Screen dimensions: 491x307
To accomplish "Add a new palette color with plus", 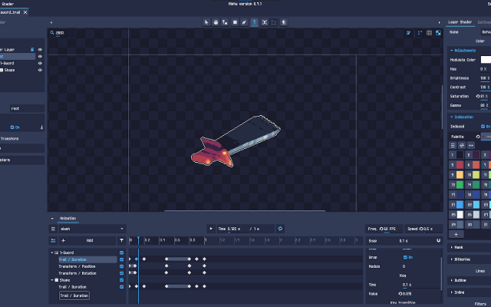I will [x=456, y=234].
